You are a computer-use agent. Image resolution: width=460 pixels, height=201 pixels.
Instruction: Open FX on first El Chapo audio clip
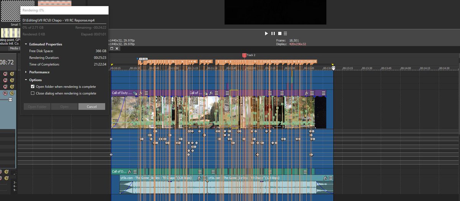[x=199, y=178]
